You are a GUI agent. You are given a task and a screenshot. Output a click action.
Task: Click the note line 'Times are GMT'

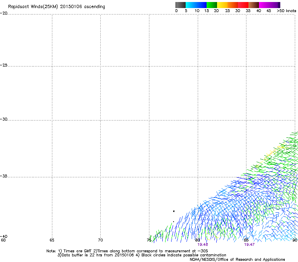coord(78,251)
